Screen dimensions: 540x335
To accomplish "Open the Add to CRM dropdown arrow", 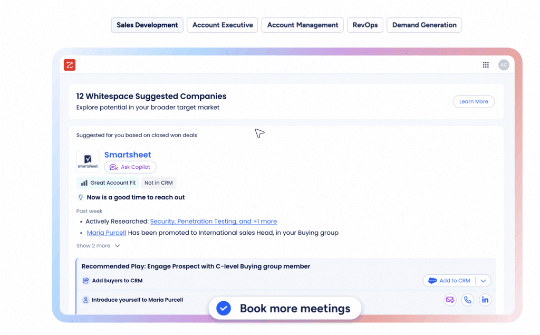I will click(x=483, y=281).
